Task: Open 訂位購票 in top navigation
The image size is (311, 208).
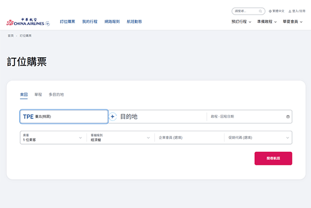Action: coord(67,21)
